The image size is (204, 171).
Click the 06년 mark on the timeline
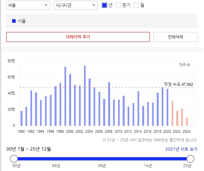[x=102, y=166]
